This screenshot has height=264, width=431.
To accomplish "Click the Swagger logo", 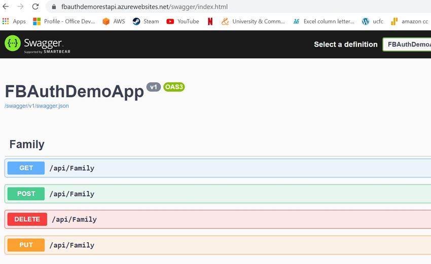I will click(x=38, y=44).
